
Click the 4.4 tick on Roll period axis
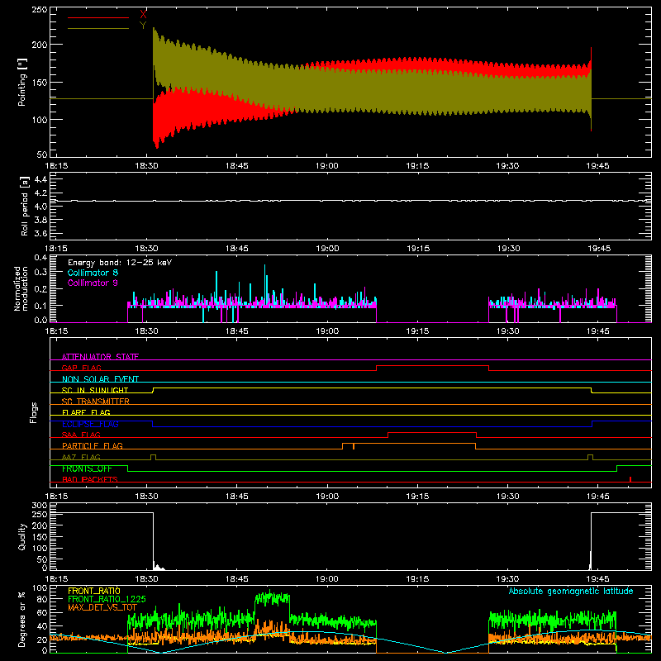pyautogui.click(x=40, y=179)
